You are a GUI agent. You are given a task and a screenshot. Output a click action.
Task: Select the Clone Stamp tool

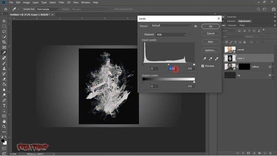tap(4, 68)
